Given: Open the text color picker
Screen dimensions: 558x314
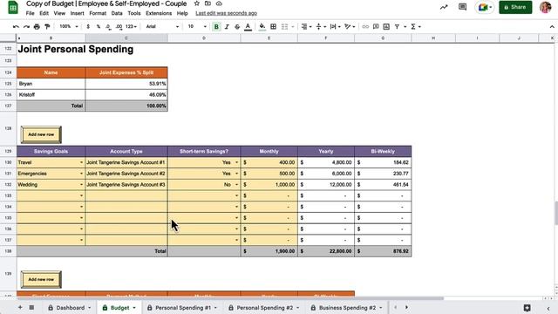Looking at the screenshot, I should coord(248,27).
